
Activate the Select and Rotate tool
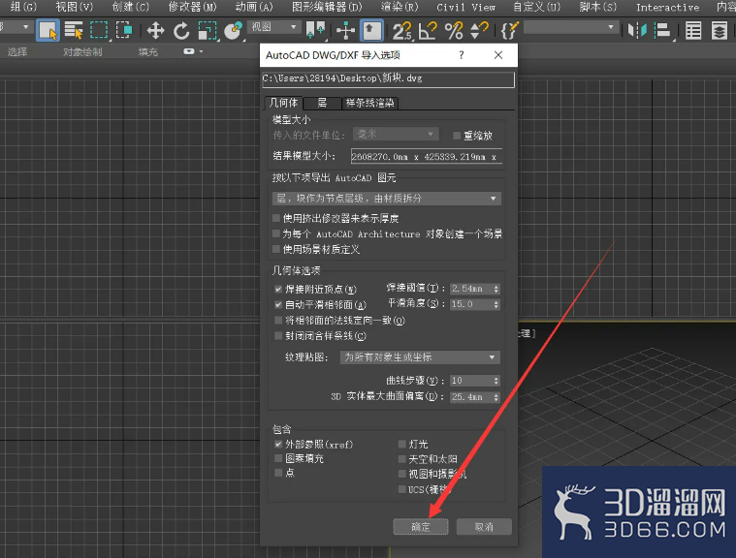pos(181,31)
